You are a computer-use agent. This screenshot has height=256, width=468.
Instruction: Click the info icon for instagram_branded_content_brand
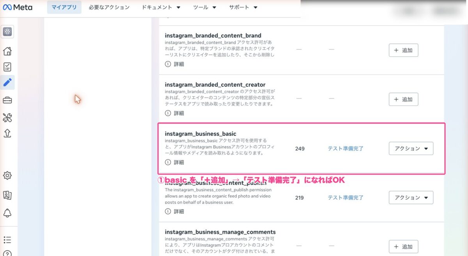[168, 64]
